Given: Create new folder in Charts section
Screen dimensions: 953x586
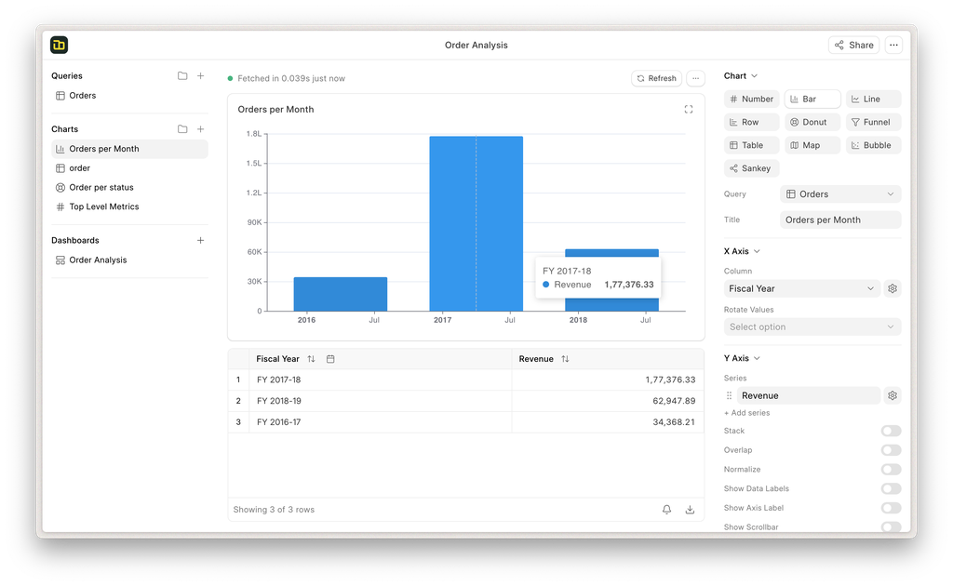Looking at the screenshot, I should coord(182,129).
